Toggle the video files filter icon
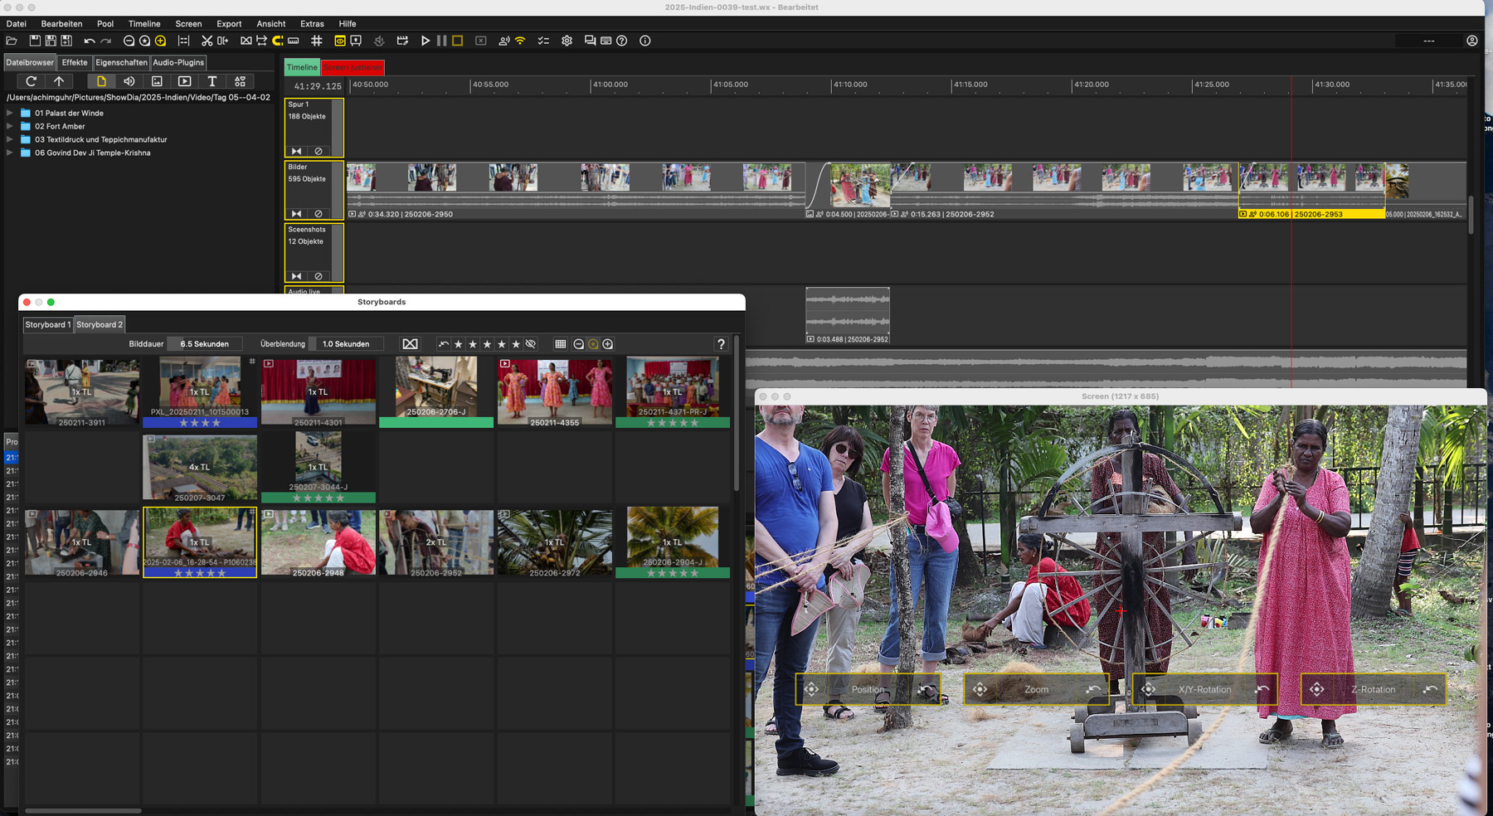 [184, 81]
